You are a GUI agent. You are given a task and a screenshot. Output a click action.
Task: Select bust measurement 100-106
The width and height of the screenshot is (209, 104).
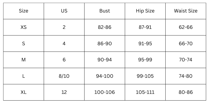point(105,92)
